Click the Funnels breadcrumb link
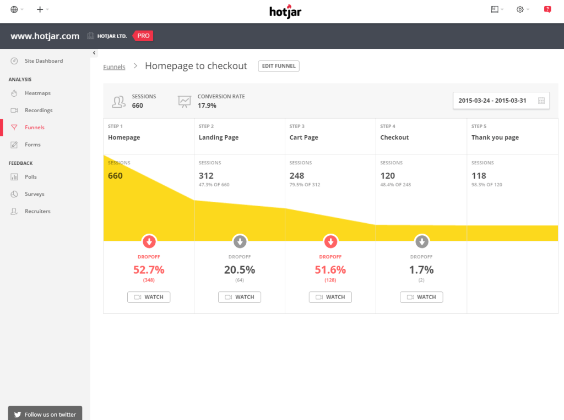 (x=114, y=67)
